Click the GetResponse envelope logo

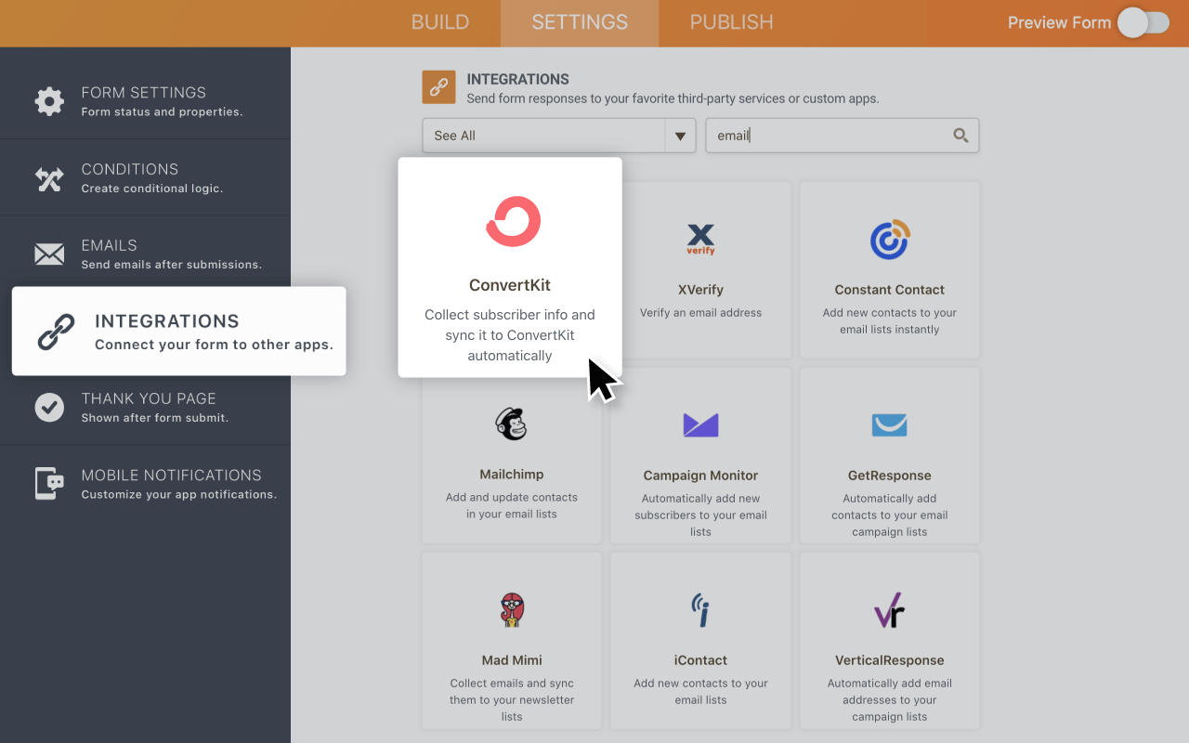889,424
